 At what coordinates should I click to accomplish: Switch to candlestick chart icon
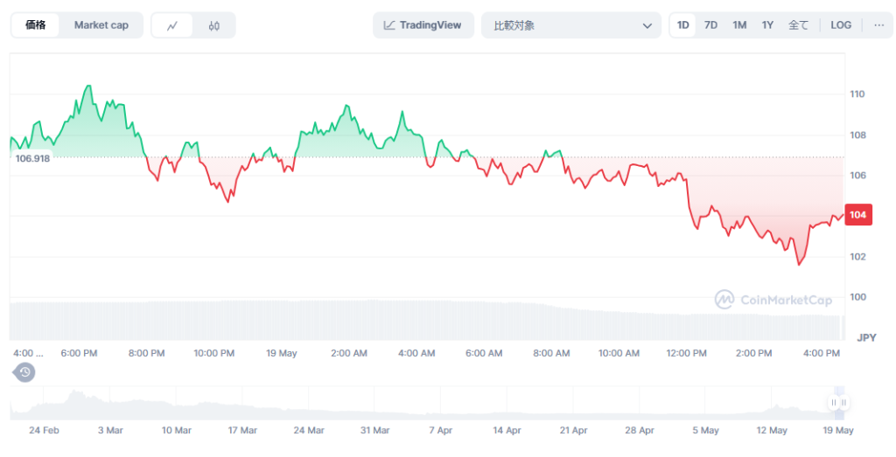point(214,25)
